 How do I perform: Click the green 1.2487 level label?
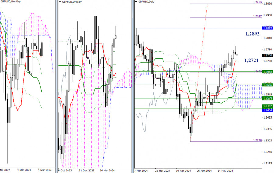(x=267, y=106)
